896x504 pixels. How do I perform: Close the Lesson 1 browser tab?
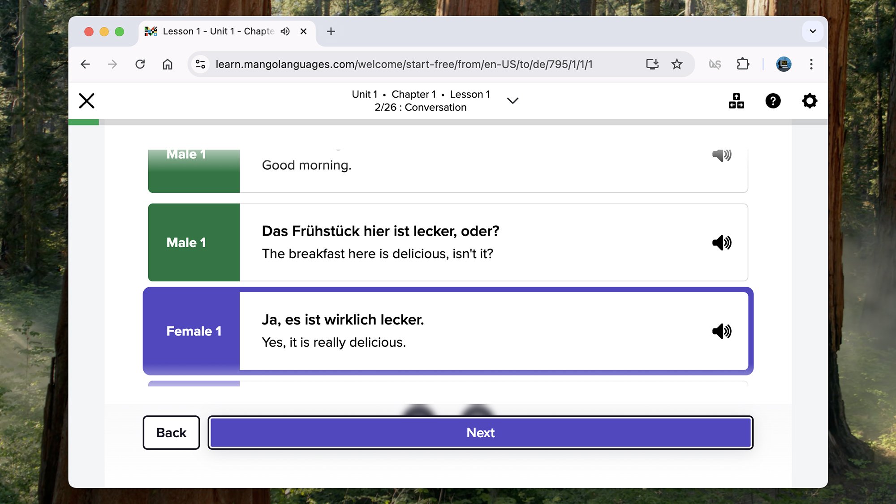pos(303,31)
